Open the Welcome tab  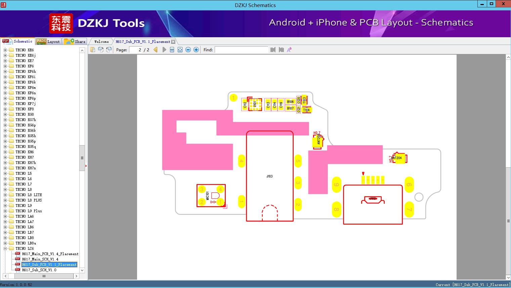click(x=101, y=42)
